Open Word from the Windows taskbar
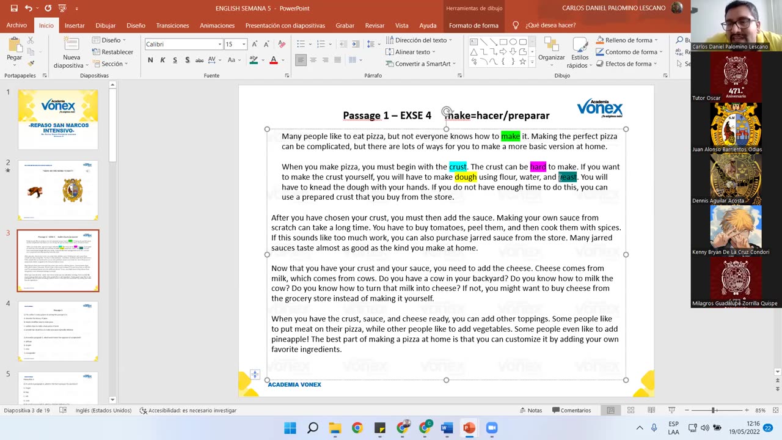Screen dimensions: 782x440 pos(447,428)
